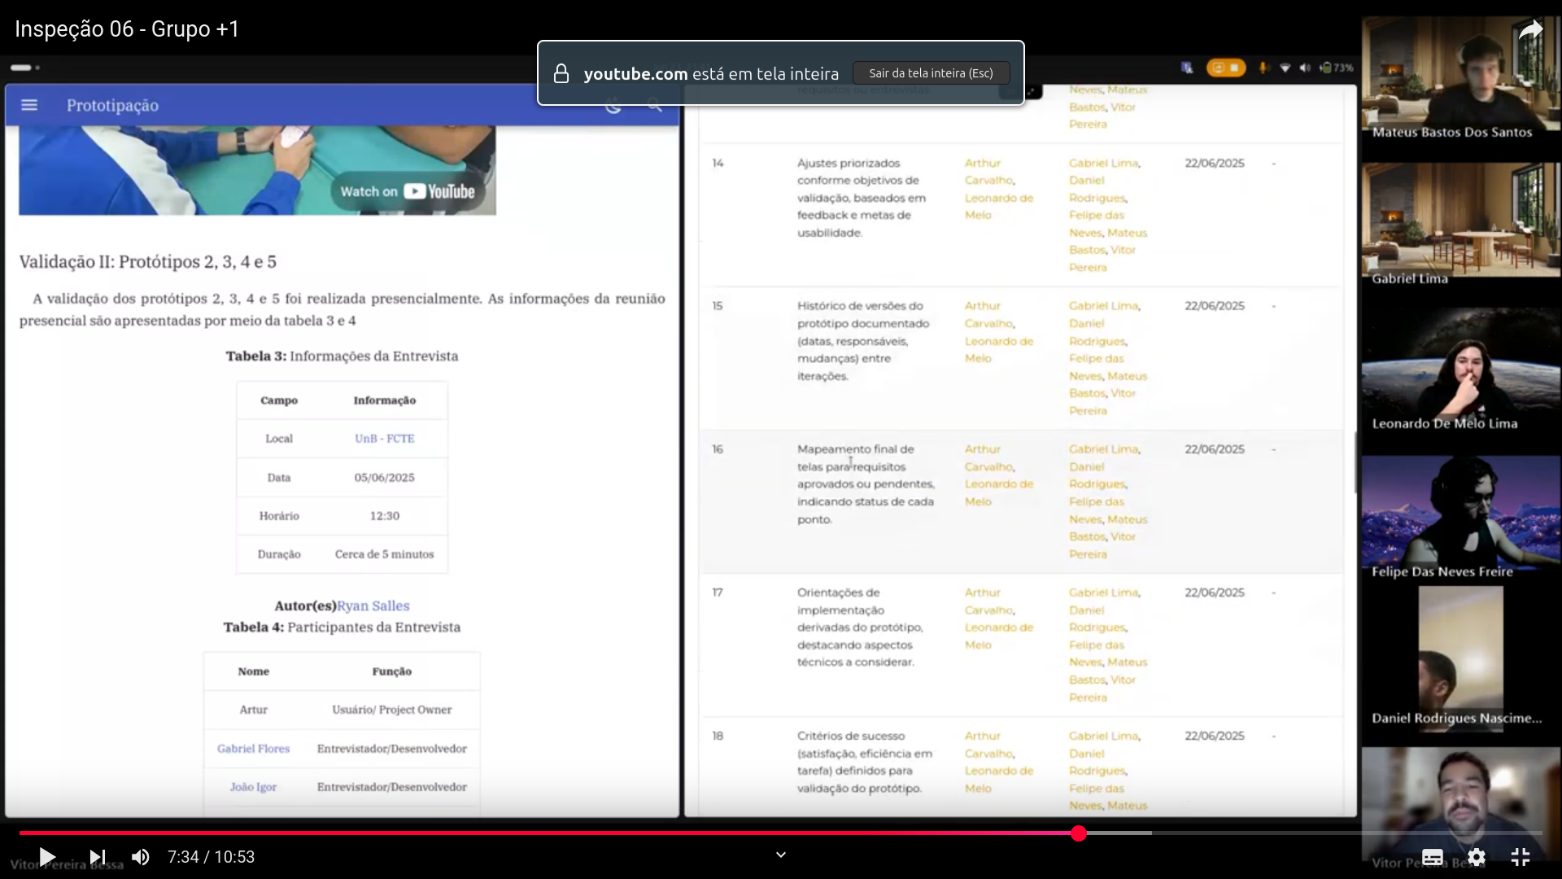Screen dimensions: 1562x879
Task: Click '22/06/2025' date in row 16
Action: [1215, 449]
